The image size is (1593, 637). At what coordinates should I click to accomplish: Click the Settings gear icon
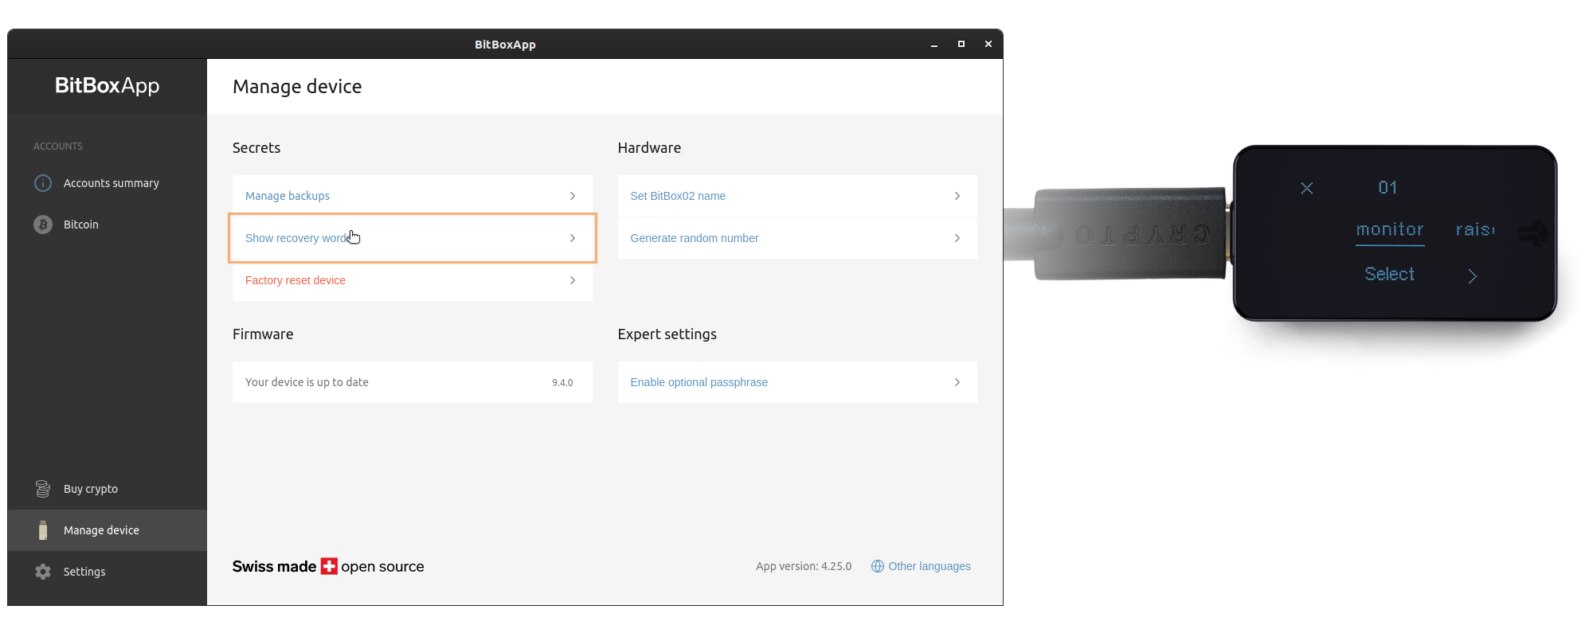43,572
